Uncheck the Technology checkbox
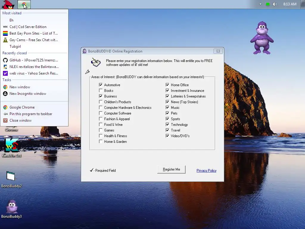The image size is (305, 229). point(167,124)
